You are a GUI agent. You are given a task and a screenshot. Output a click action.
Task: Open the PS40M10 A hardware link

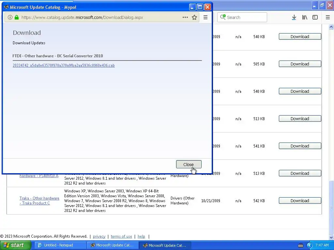pyautogui.click(x=39, y=176)
